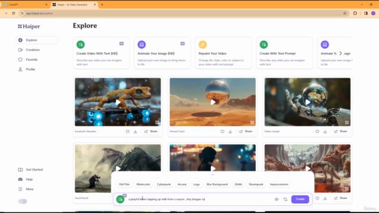
Task: Collapse the prompt panel using top chevron
Action: [213, 175]
